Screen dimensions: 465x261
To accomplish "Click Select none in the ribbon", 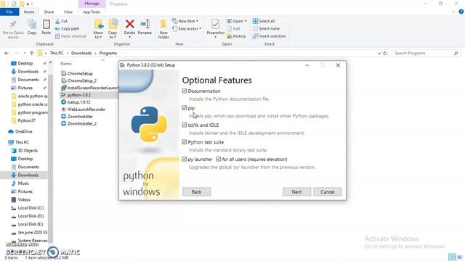I will tap(266, 29).
